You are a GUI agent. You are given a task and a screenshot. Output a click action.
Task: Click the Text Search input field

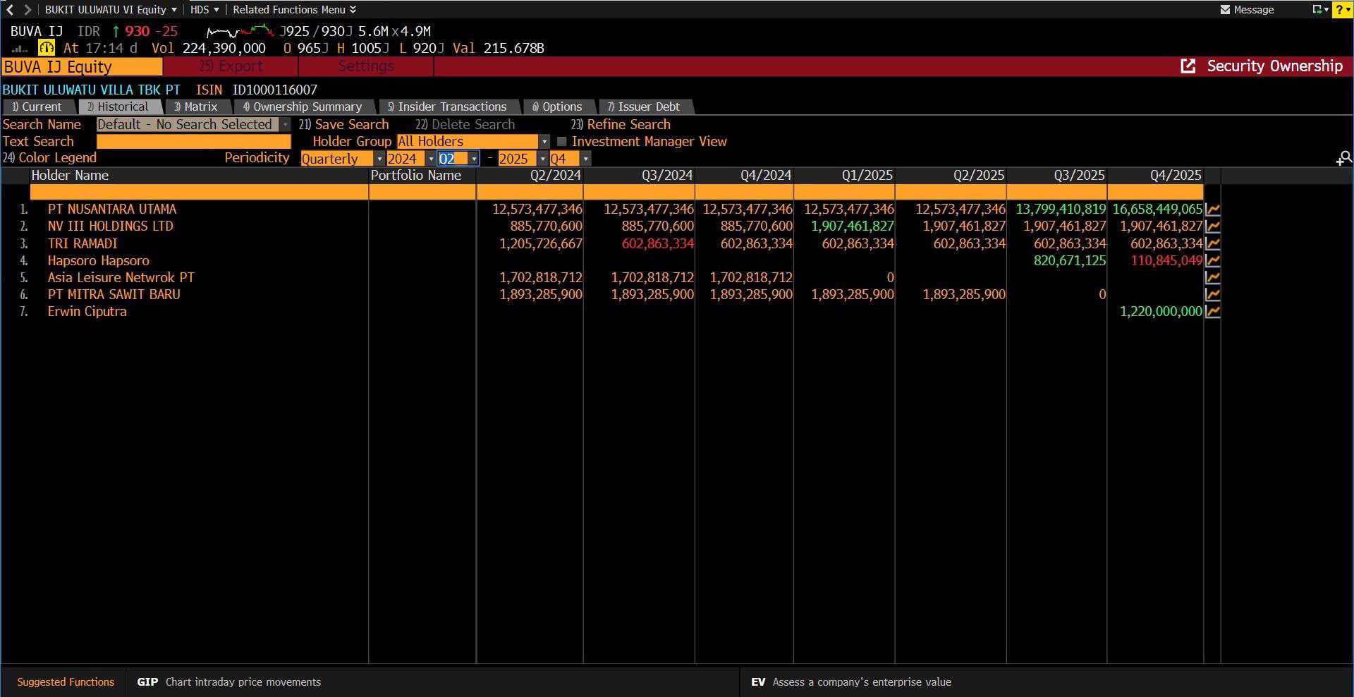click(193, 142)
